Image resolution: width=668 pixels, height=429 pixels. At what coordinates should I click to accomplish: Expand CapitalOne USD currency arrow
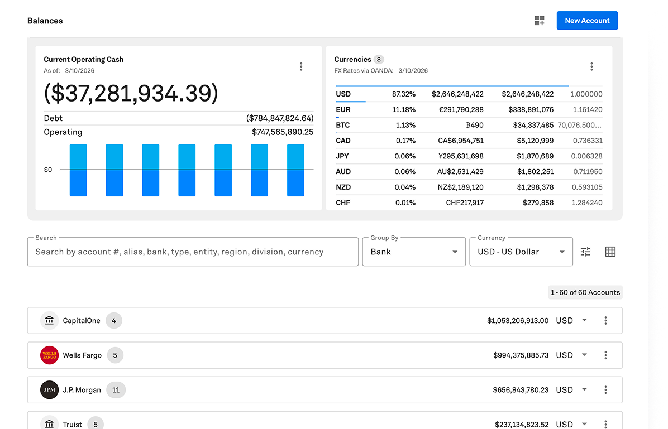pyautogui.click(x=584, y=320)
